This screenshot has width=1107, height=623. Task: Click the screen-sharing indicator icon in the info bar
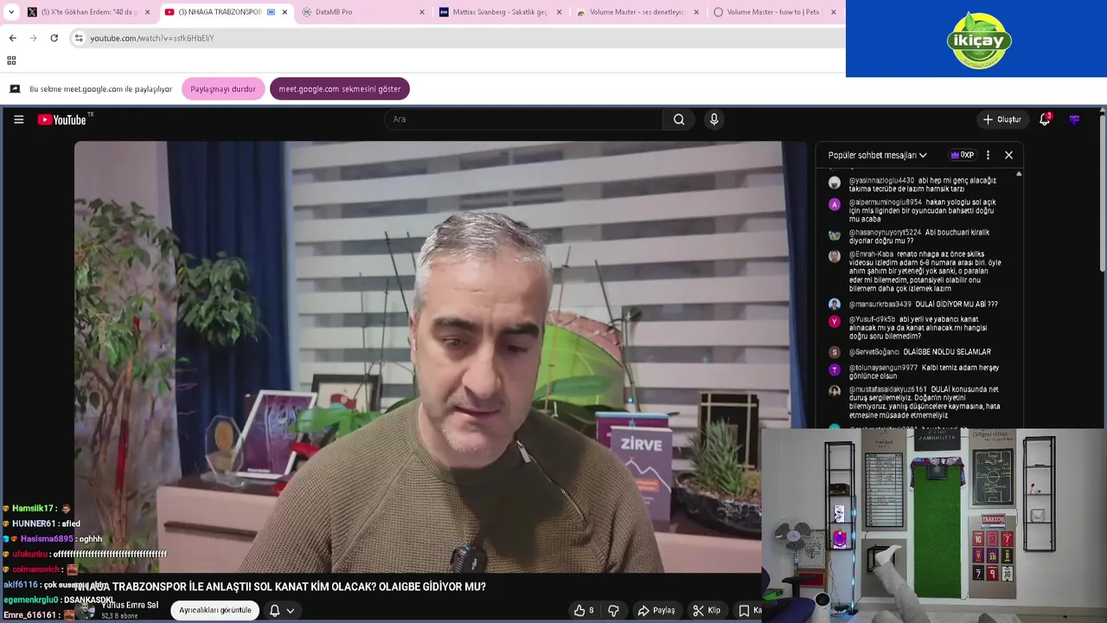(15, 89)
